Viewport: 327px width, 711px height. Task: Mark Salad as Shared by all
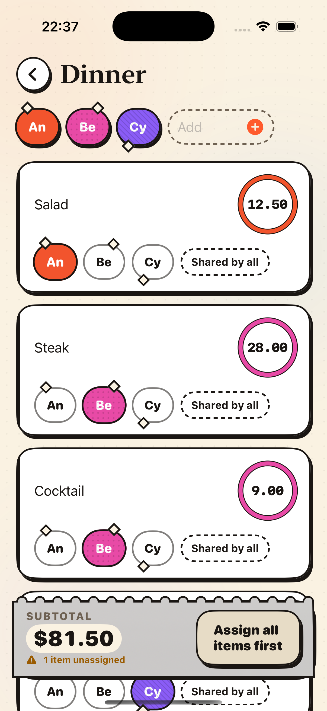(225, 262)
